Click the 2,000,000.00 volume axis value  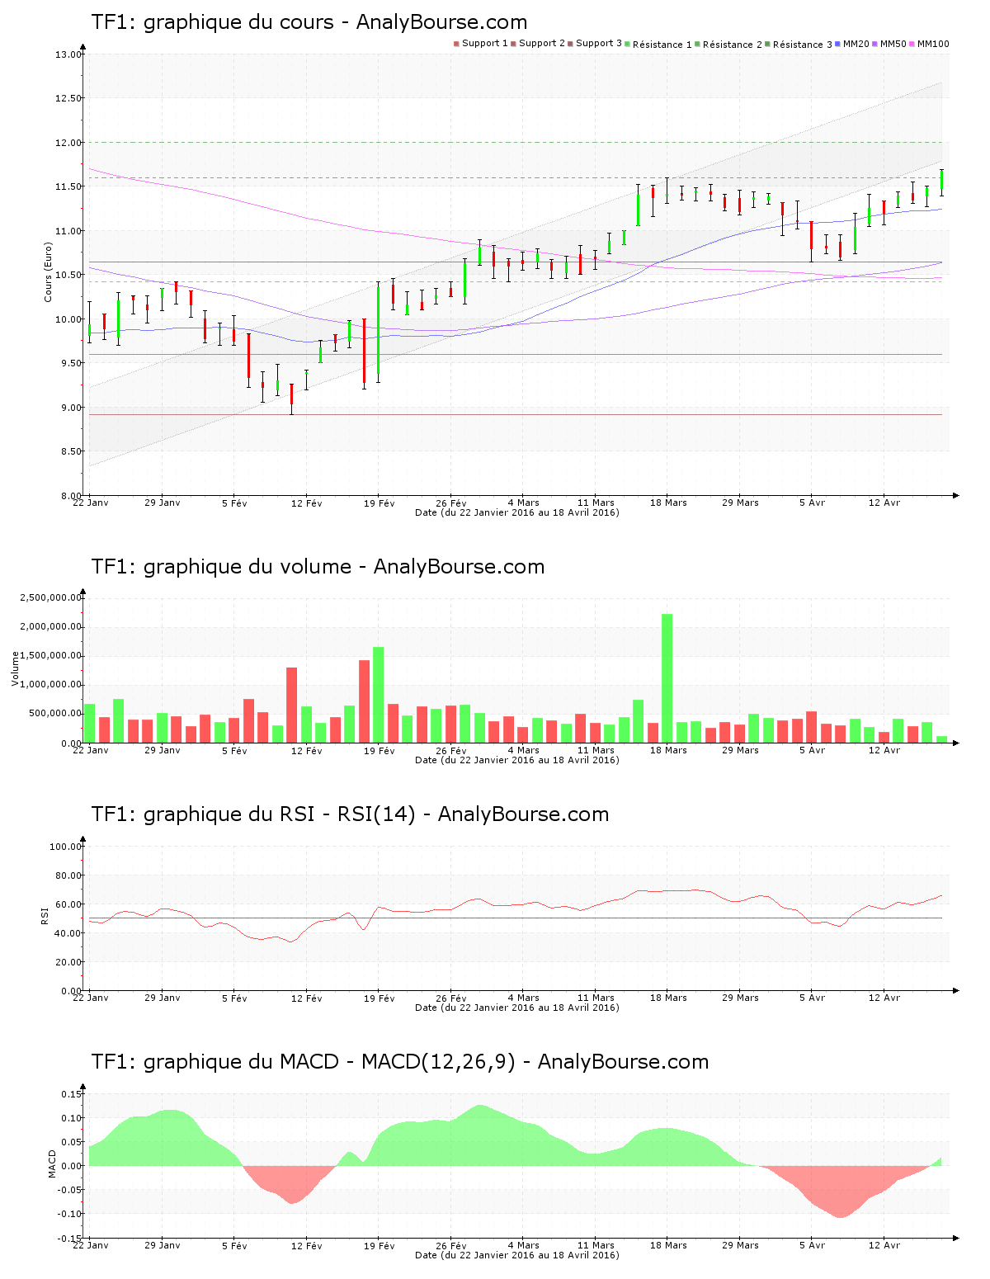[50, 626]
